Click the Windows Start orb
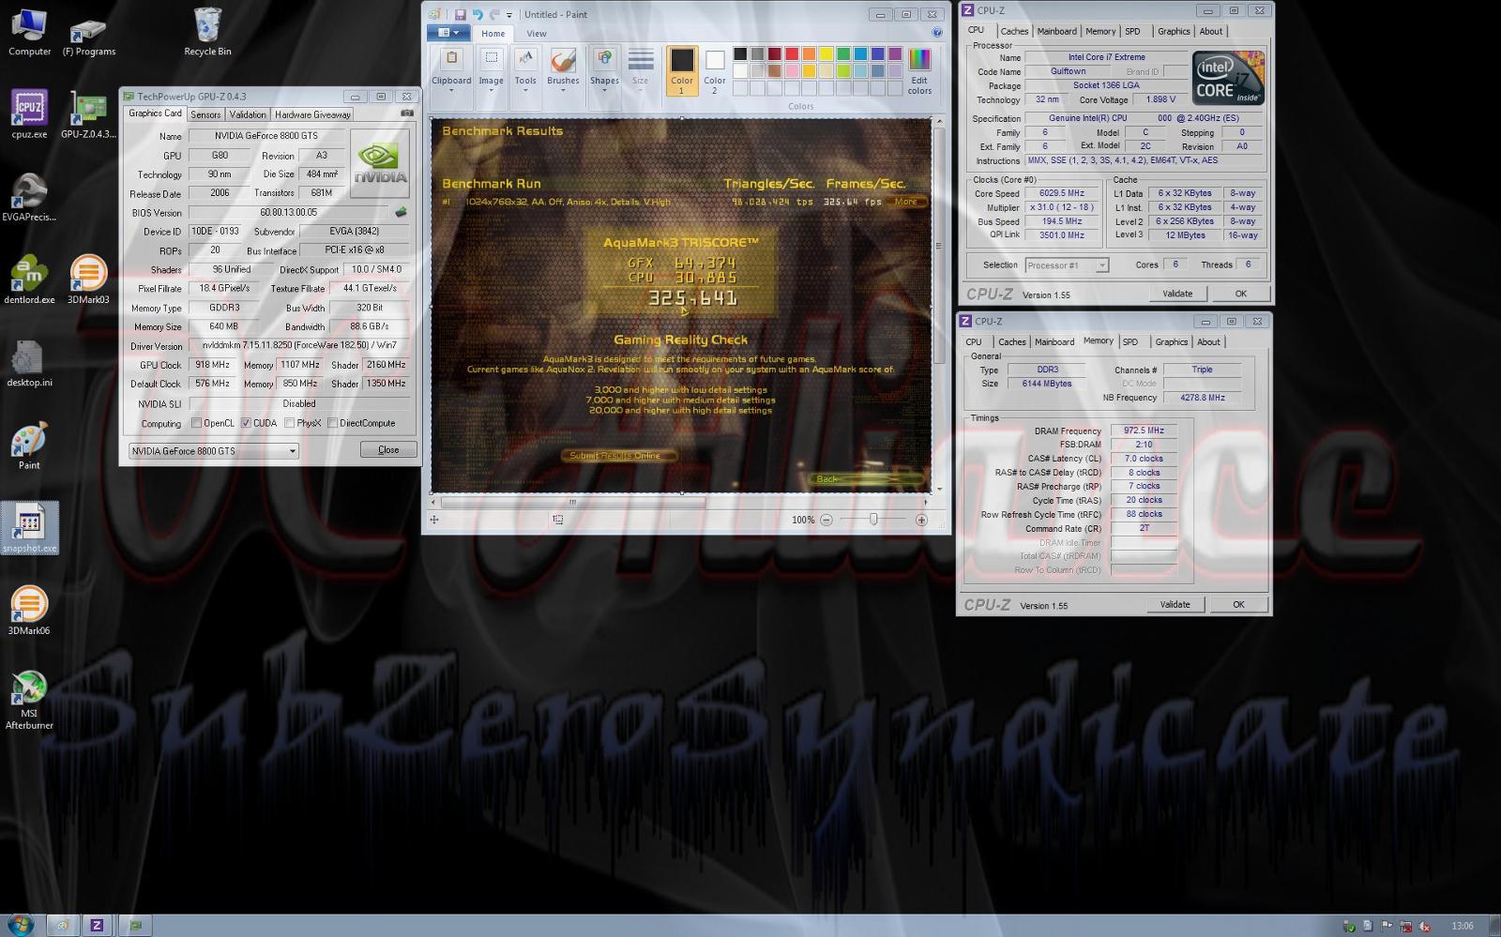The image size is (1501, 937). tap(20, 925)
